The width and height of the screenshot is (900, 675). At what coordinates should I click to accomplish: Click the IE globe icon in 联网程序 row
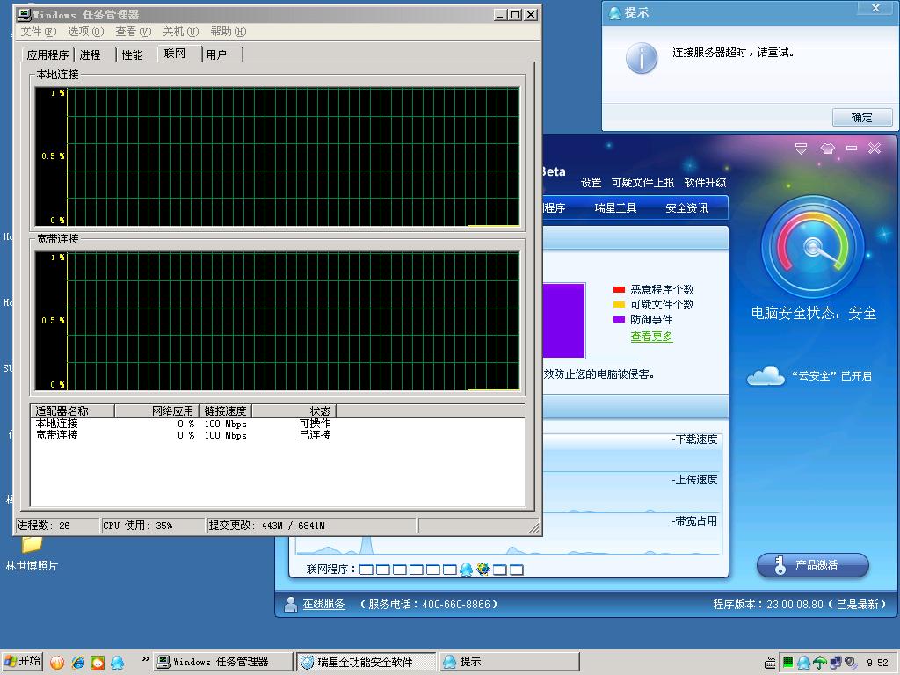483,570
